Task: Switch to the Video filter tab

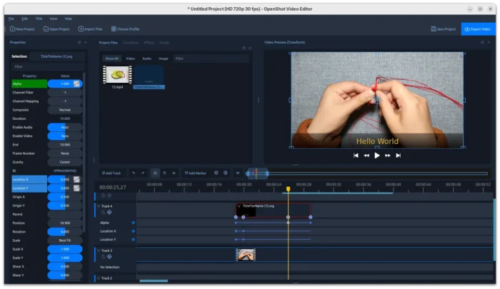Action: tap(130, 58)
